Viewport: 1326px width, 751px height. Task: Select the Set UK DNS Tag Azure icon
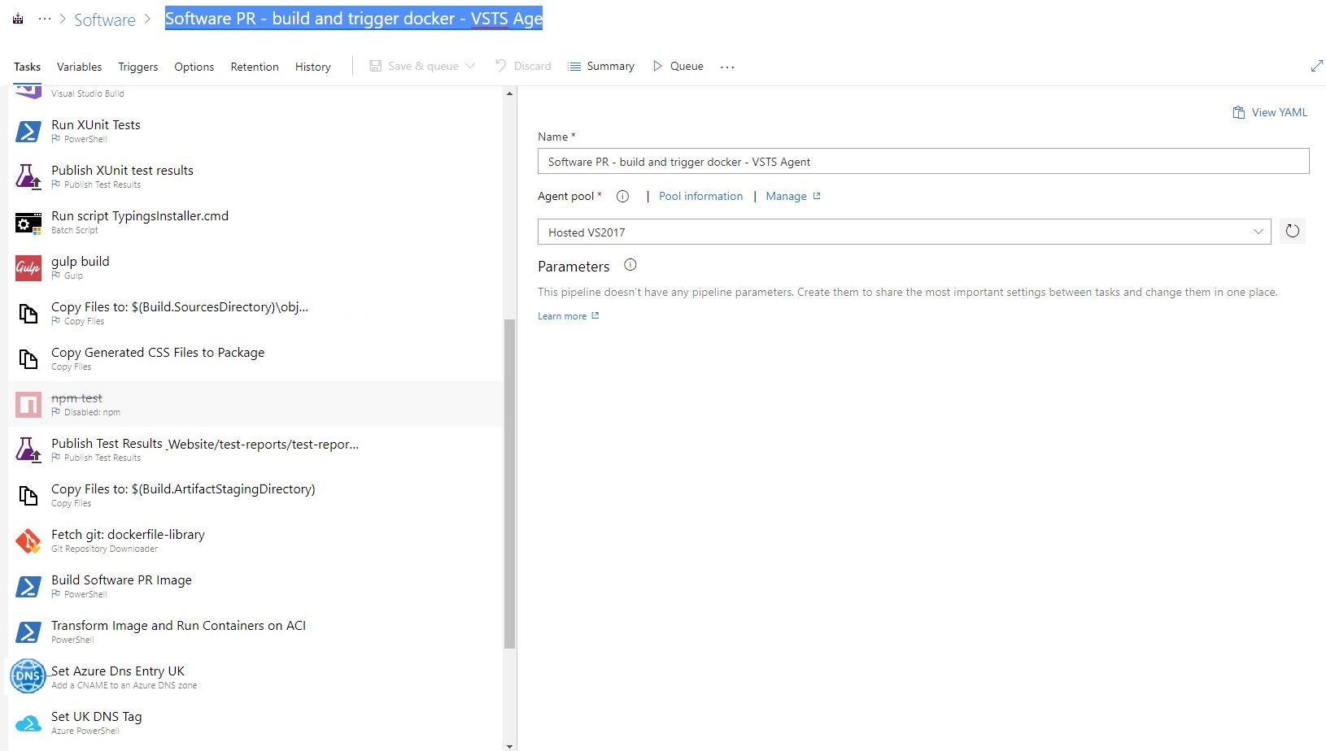28,723
